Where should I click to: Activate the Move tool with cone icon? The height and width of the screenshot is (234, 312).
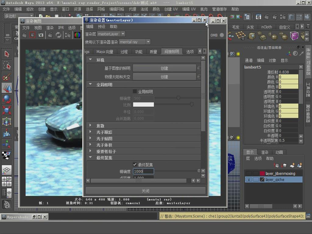click(x=7, y=88)
